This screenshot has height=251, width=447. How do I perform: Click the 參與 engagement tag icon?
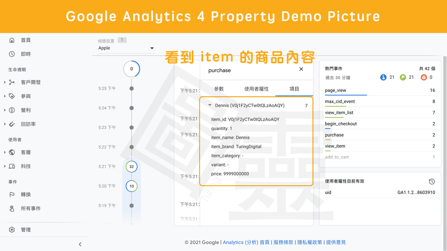[12, 96]
